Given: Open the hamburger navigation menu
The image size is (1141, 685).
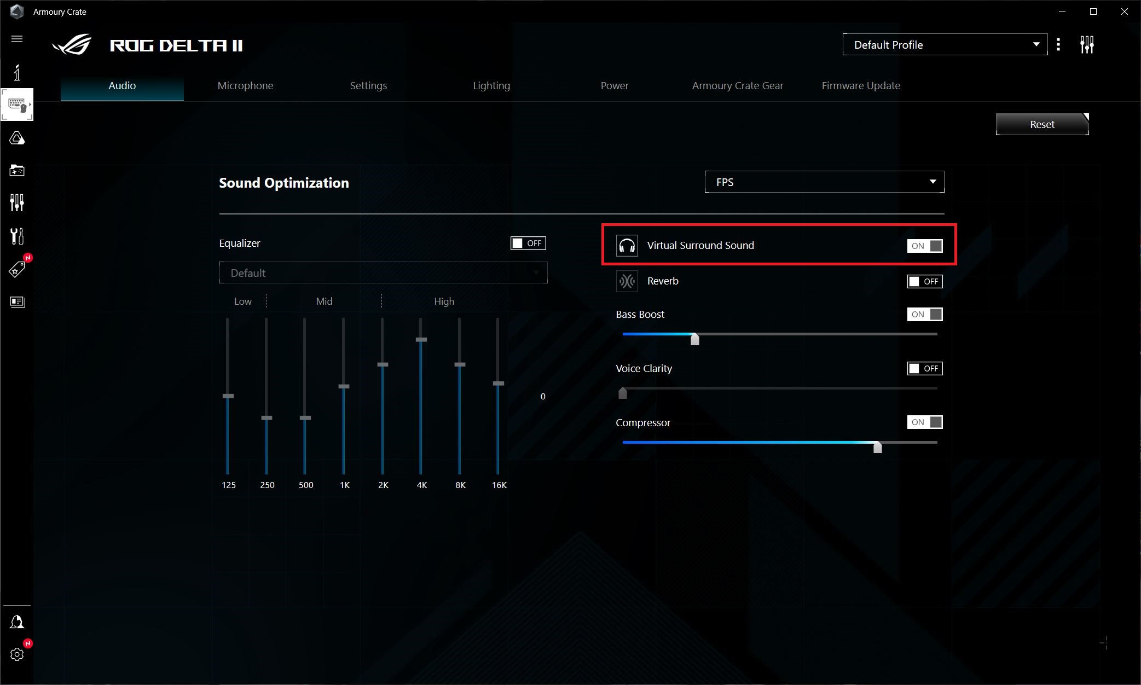Looking at the screenshot, I should (x=17, y=39).
